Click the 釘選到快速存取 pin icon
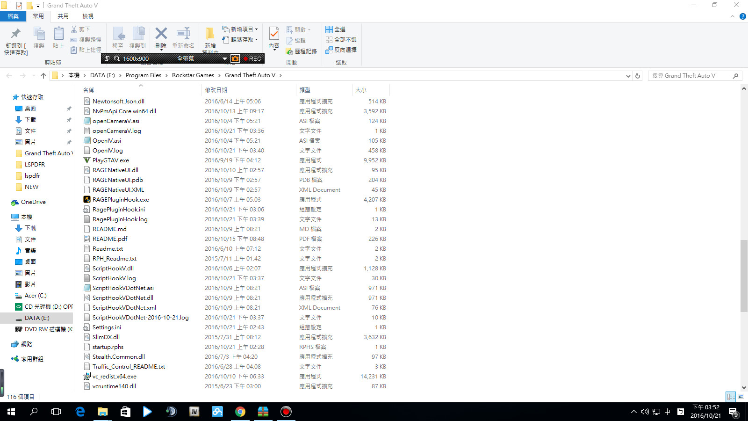 [x=16, y=33]
